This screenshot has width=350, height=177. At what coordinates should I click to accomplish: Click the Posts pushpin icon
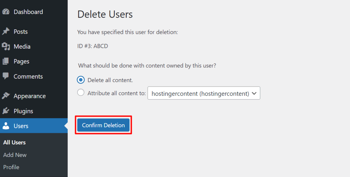(6, 31)
